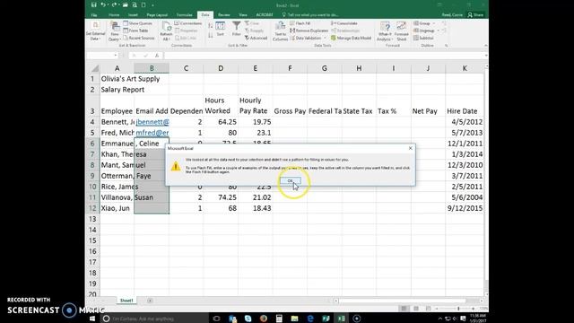The image size is (574, 323).
Task: Open the Sort dialog button
Action: point(220,29)
